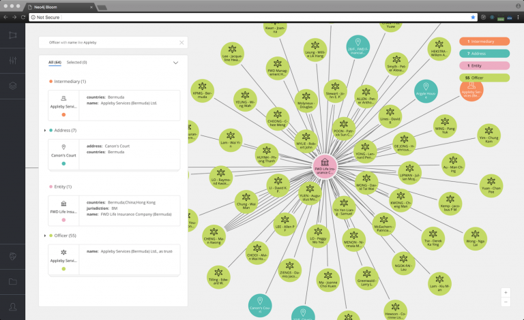Select the pink Entity legend chip
Viewport: 524px width, 320px height.
click(484, 65)
